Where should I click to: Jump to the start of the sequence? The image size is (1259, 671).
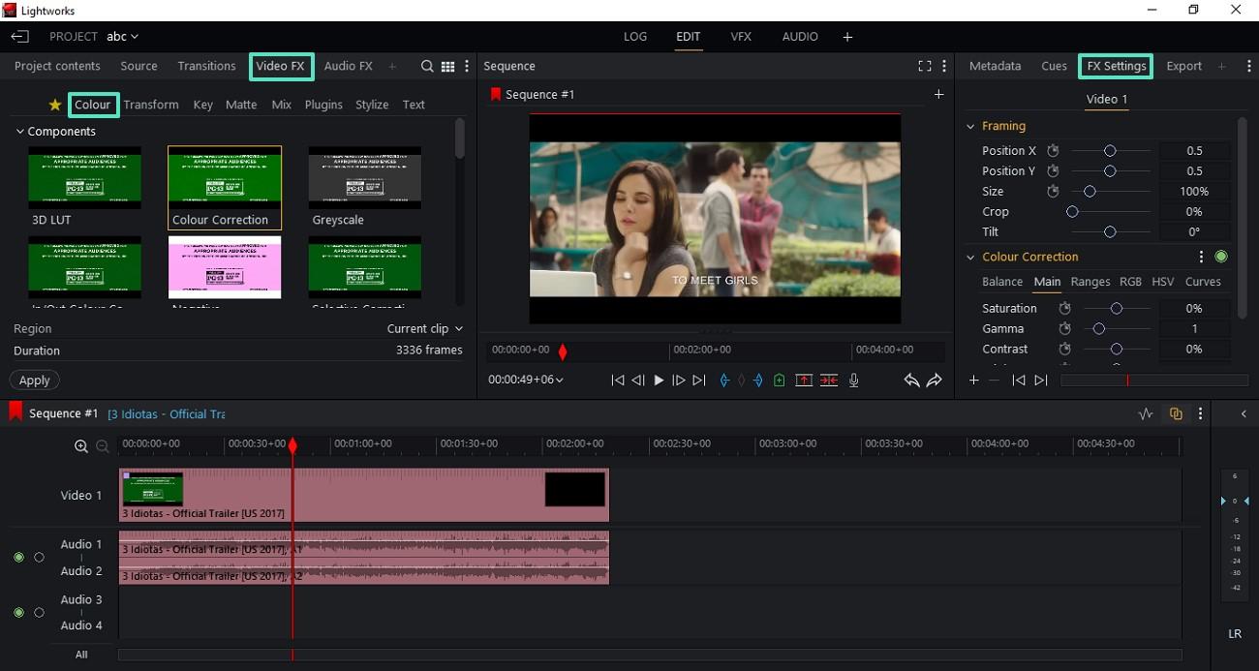click(618, 381)
